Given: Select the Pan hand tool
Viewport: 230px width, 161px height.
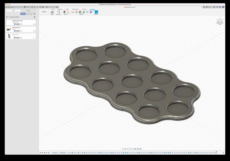Looking at the screenshot, I should coord(128,149).
